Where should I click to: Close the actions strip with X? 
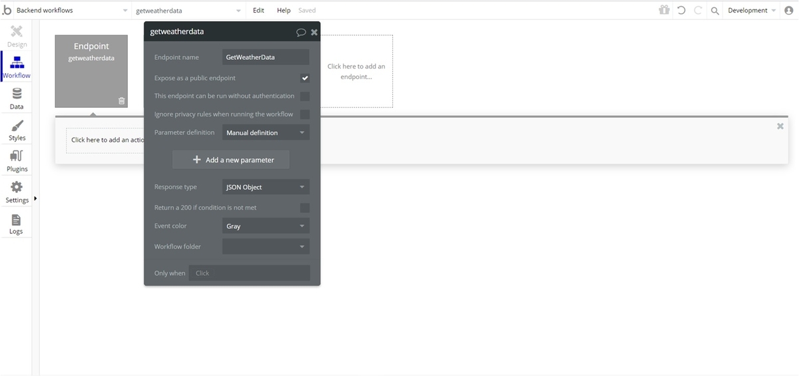point(780,126)
